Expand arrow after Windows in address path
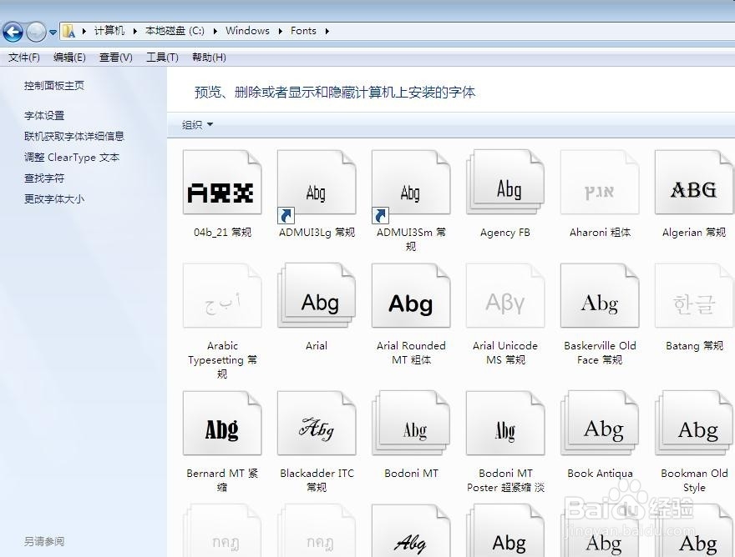 tap(281, 31)
